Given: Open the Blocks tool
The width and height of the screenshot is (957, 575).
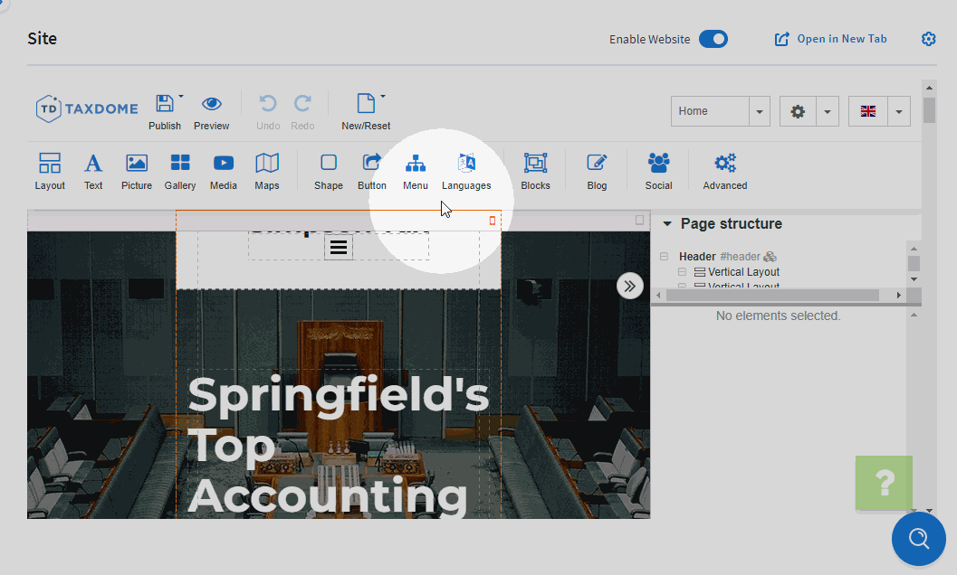Looking at the screenshot, I should coord(535,170).
